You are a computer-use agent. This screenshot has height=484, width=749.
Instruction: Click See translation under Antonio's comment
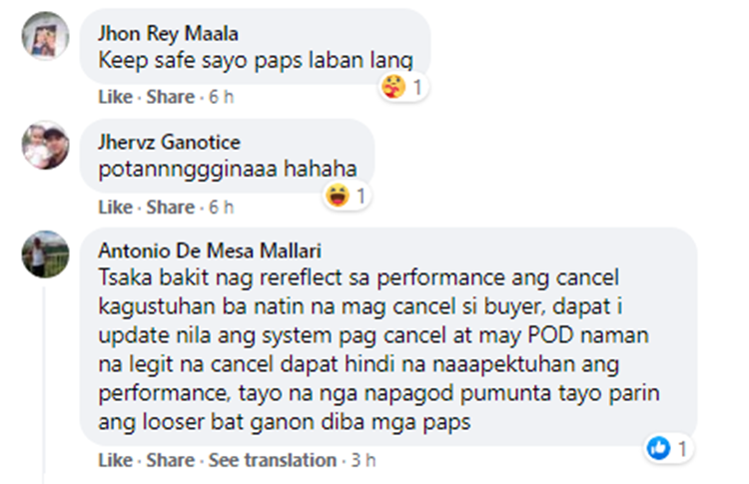[x=273, y=460]
